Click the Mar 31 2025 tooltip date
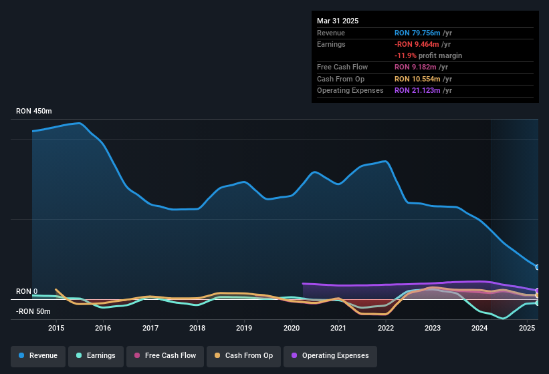Image resolution: width=549 pixels, height=374 pixels. (338, 21)
